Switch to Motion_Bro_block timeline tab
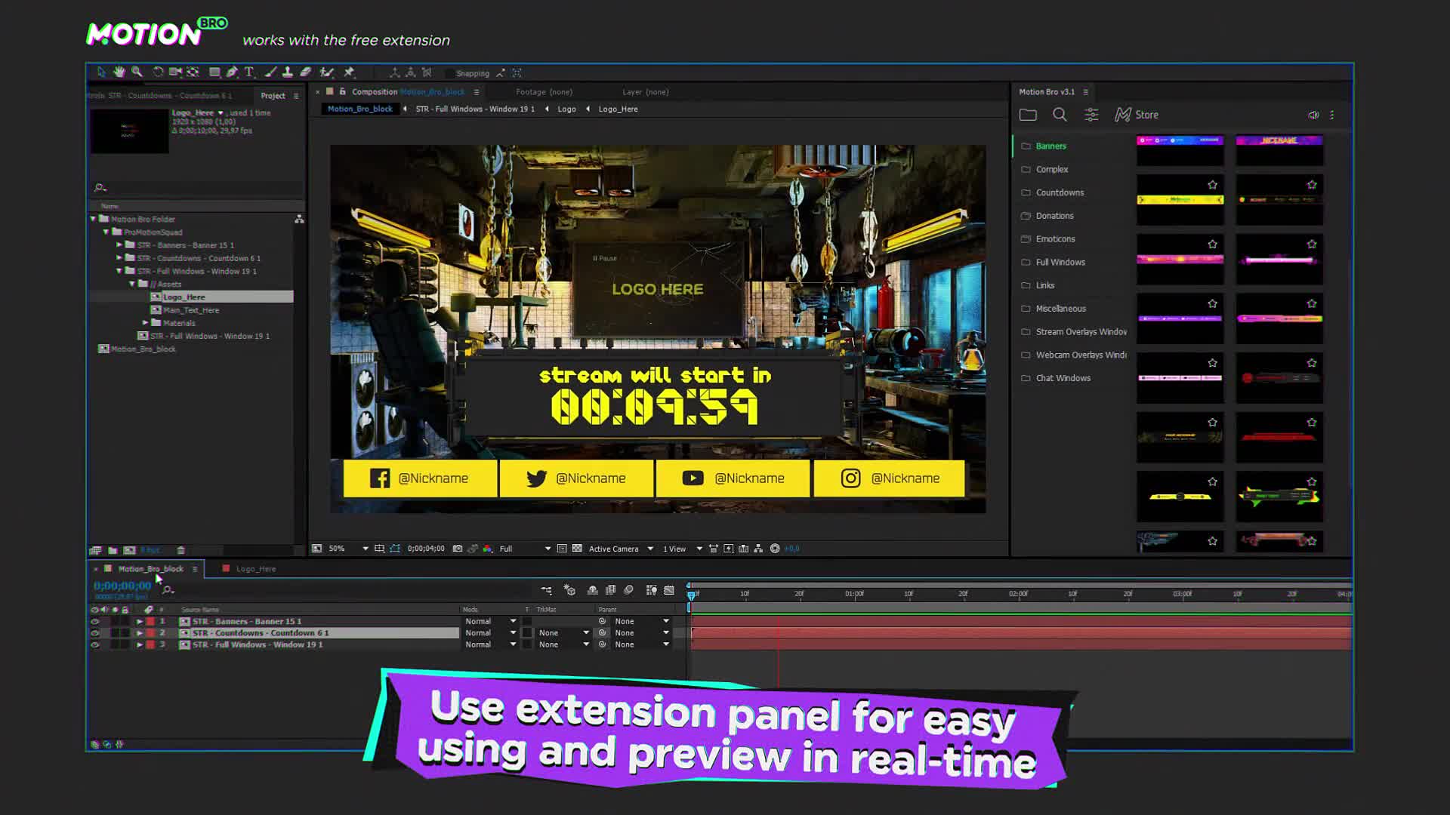Viewport: 1450px width, 815px height. pos(151,569)
